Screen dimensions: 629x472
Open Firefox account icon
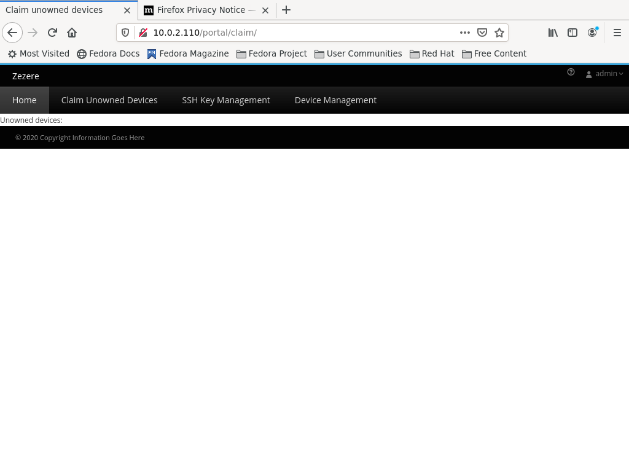click(592, 33)
